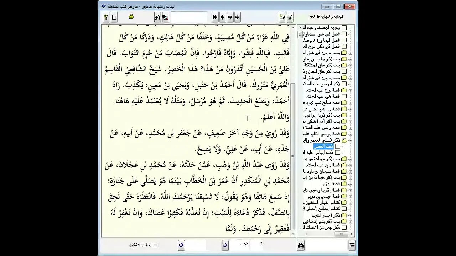The height and width of the screenshot is (256, 456).
Task: Click the top toolbar search input field
Action: (x=189, y=17)
